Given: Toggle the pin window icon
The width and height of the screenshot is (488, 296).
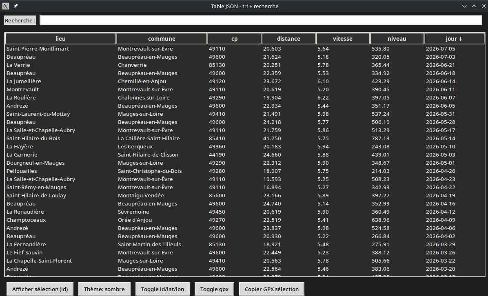Looking at the screenshot, I should [x=16, y=6].
